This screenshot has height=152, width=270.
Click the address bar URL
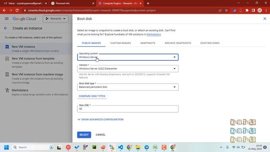tap(92, 10)
